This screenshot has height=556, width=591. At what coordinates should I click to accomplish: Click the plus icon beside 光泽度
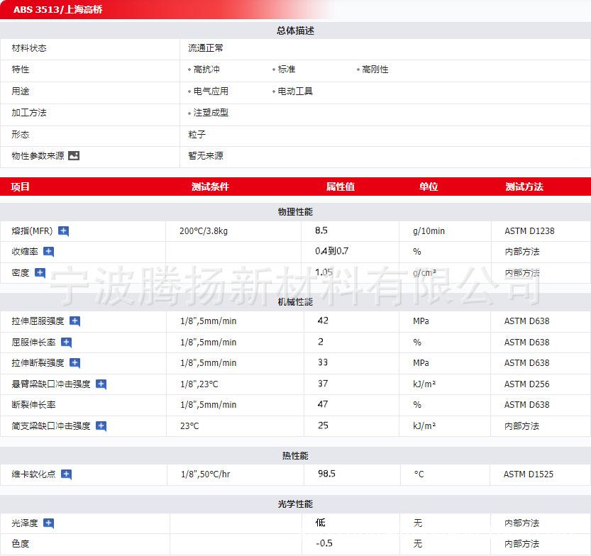tap(49, 523)
